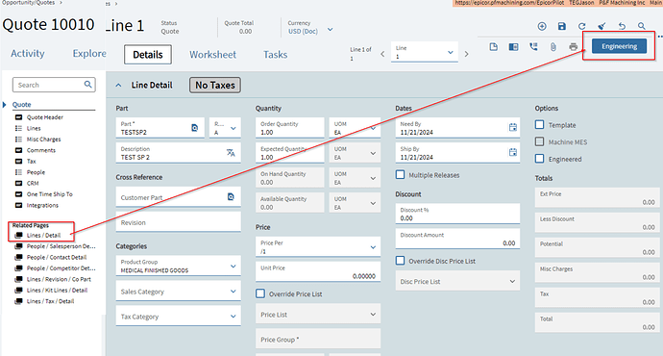663x356 pixels.
Task: Save the quote using the disk icon
Action: click(x=561, y=26)
